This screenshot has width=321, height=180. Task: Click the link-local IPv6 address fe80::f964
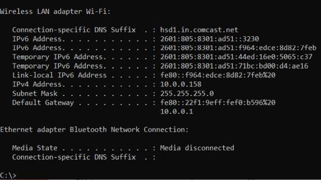[x=218, y=75]
